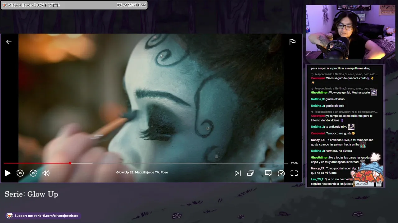Click the Ko-fi icon in goal bar
This screenshot has width=398, height=223.
tap(4, 5)
